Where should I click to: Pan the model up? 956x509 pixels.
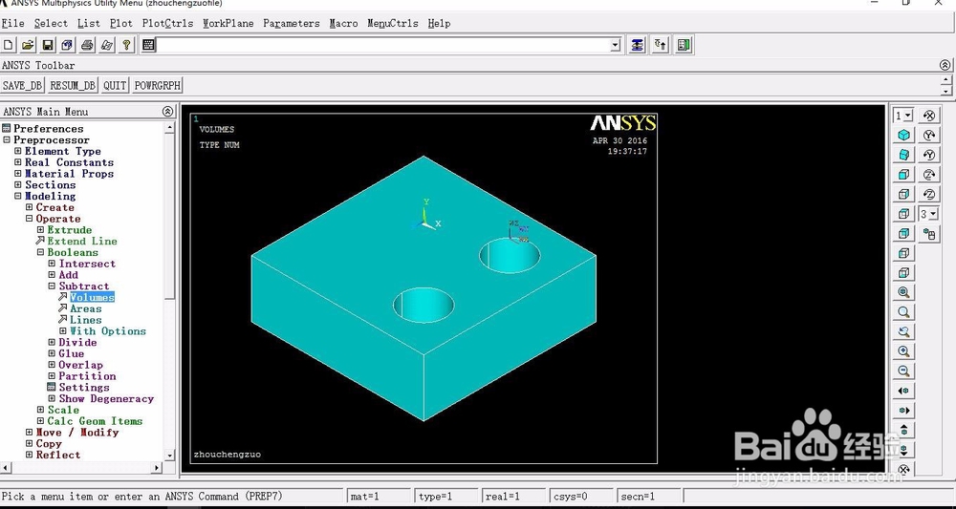pos(903,430)
